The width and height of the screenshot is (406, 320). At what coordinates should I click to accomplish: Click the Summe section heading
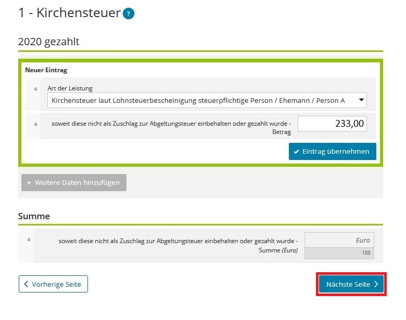(x=34, y=216)
